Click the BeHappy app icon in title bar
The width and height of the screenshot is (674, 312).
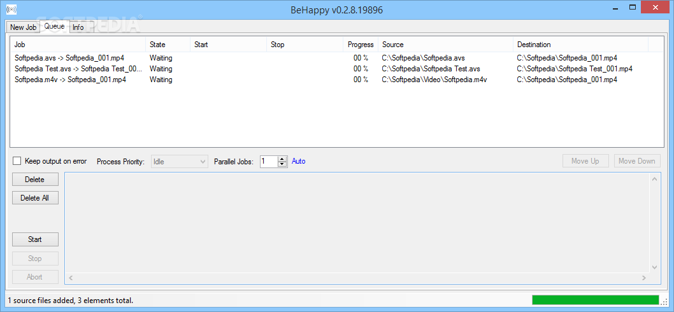click(x=11, y=9)
